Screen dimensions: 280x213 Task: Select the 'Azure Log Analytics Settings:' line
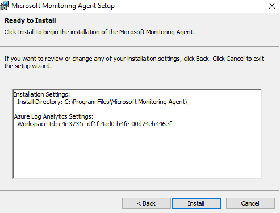point(53,116)
